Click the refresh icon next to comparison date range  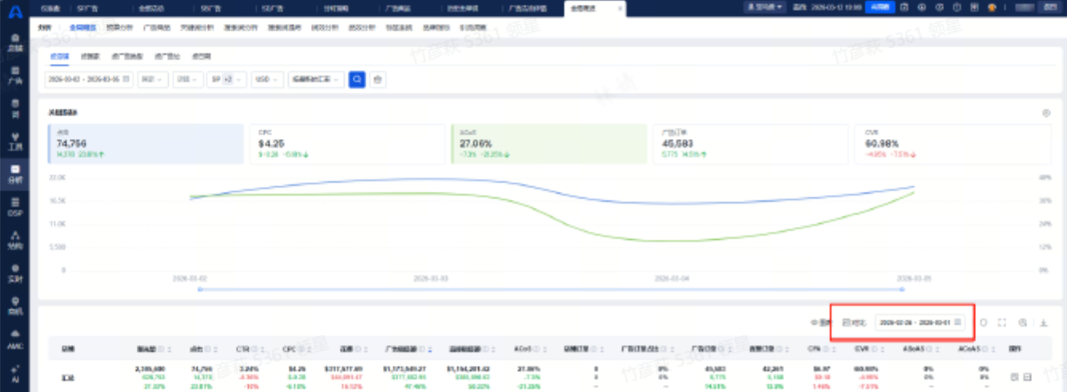(983, 323)
